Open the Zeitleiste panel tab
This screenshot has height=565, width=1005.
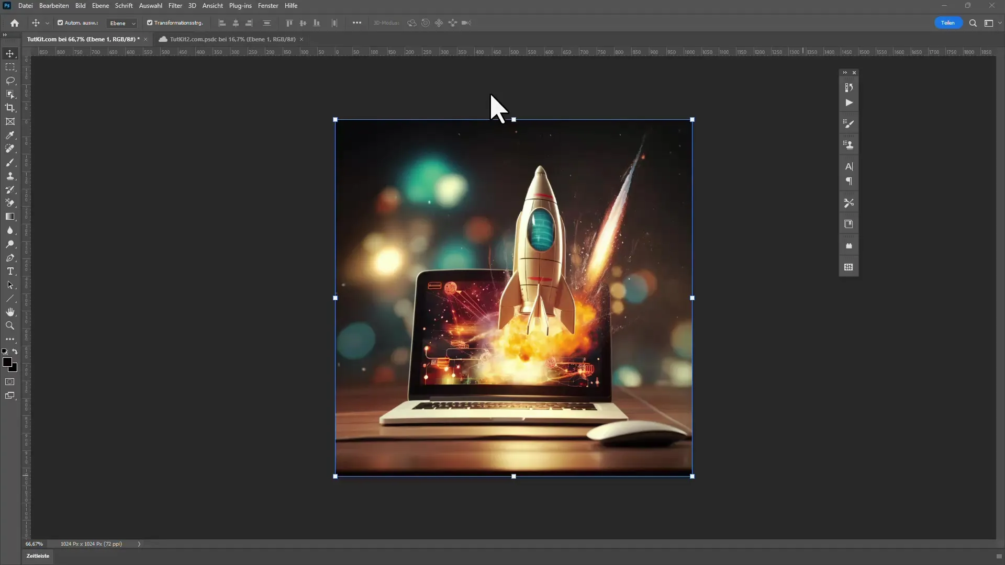click(38, 556)
